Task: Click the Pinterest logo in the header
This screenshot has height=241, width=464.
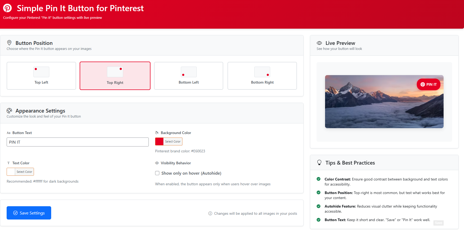Action: point(7,8)
